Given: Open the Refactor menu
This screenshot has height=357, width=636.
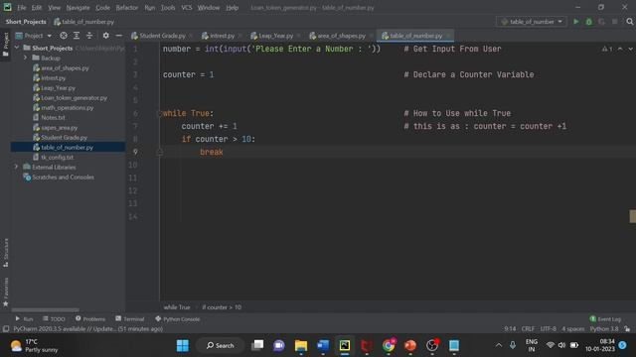Looking at the screenshot, I should [x=126, y=7].
